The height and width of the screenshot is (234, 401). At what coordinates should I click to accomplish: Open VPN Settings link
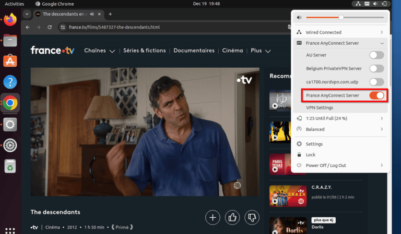tap(320, 107)
